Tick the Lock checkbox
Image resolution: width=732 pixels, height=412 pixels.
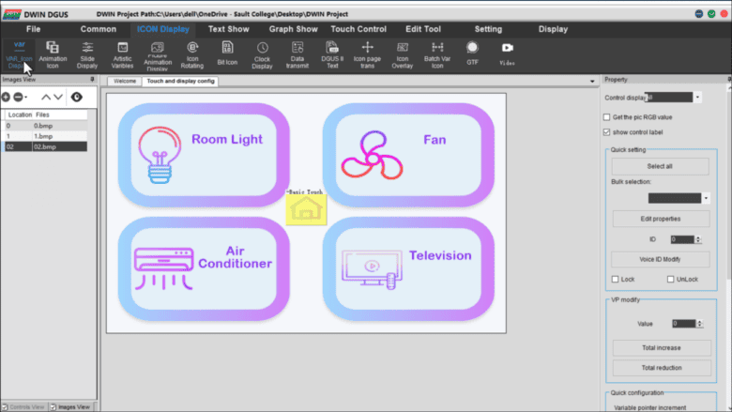[x=615, y=279]
